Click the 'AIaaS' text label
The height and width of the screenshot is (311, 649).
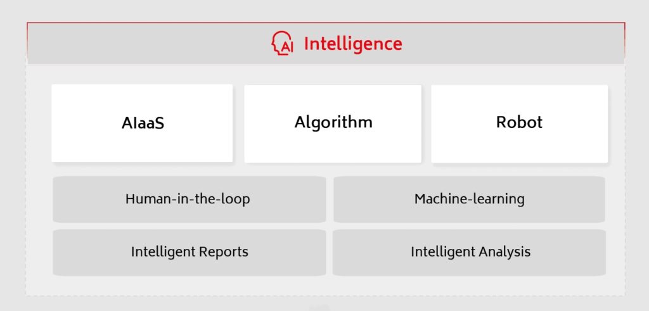(143, 123)
